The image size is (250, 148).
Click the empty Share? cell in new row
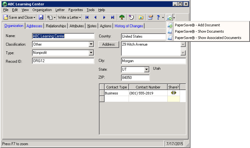[x=173, y=99]
